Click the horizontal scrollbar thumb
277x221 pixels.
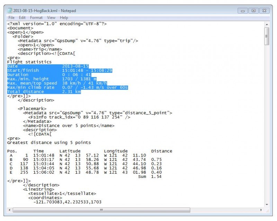tap(101, 210)
